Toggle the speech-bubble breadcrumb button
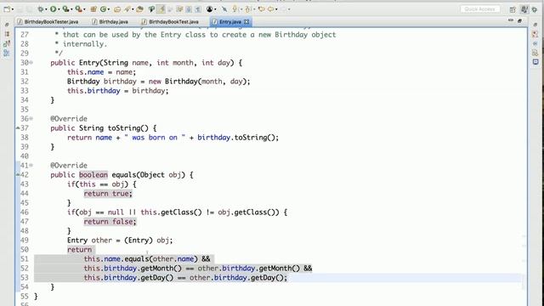 [x=151, y=9]
